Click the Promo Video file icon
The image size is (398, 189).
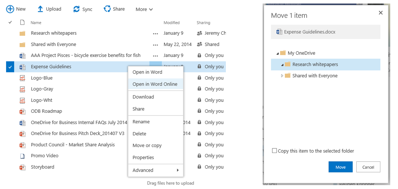(x=23, y=156)
